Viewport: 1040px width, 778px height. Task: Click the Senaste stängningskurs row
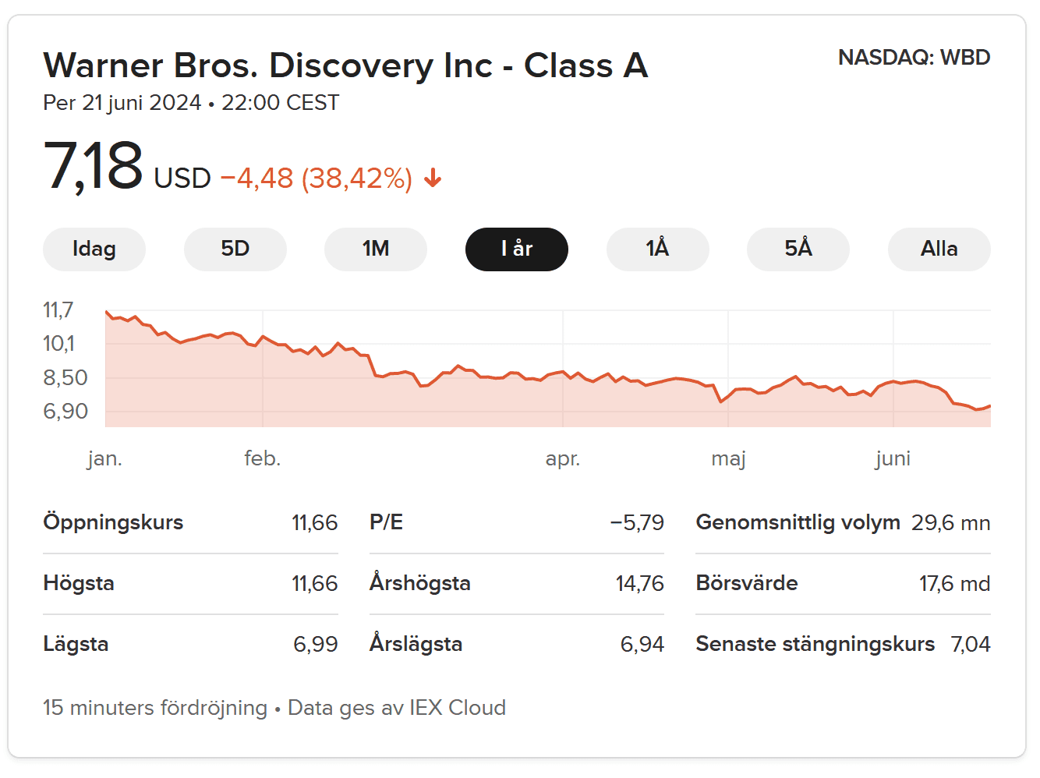842,645
